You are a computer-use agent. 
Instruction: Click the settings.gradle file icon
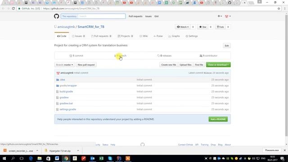pyautogui.click(x=57, y=109)
